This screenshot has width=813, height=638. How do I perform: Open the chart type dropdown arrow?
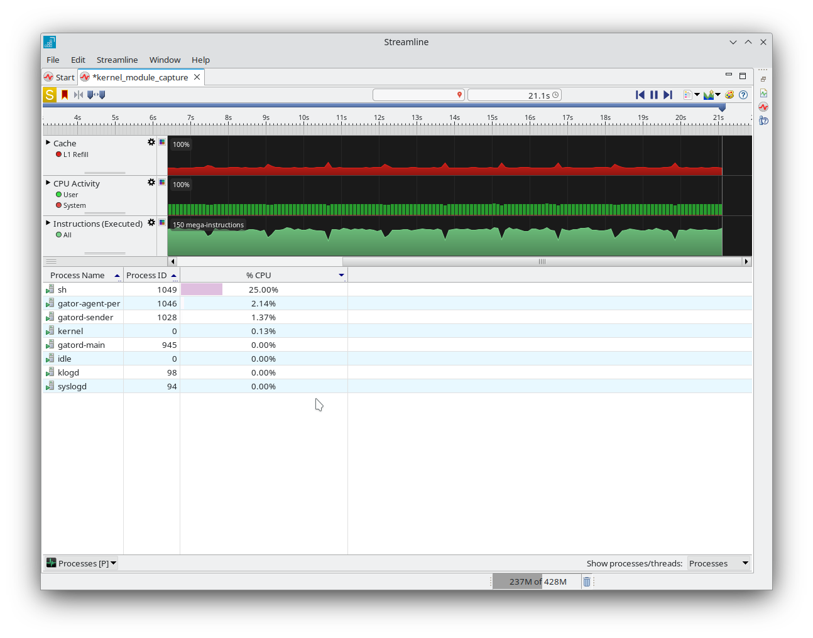pyautogui.click(x=718, y=95)
